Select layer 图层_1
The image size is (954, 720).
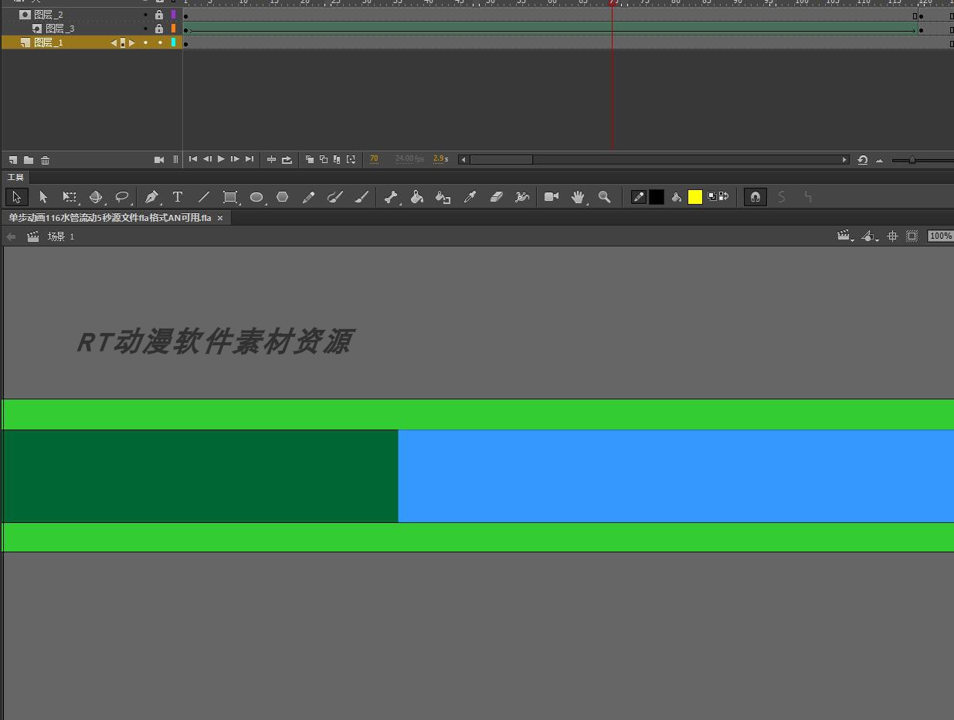click(x=49, y=42)
